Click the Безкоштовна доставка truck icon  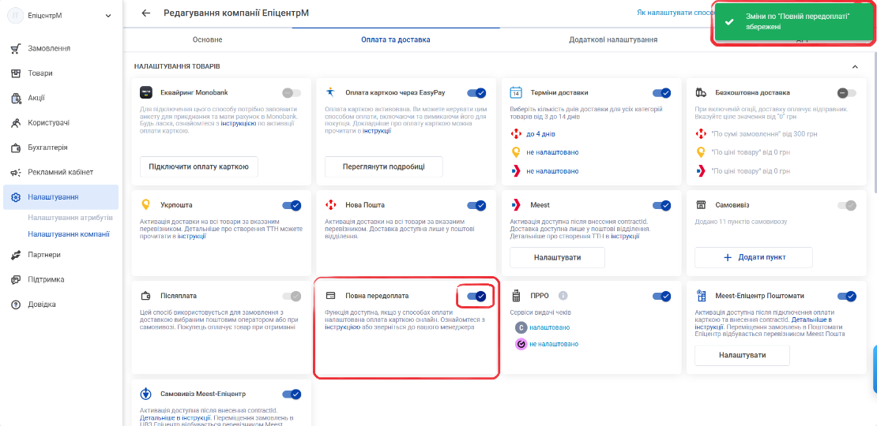702,92
